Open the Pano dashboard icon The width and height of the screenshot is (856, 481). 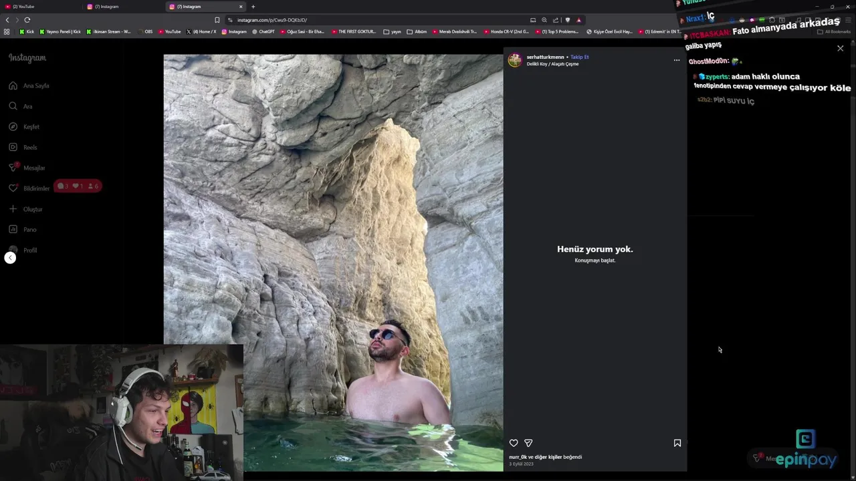coord(13,229)
